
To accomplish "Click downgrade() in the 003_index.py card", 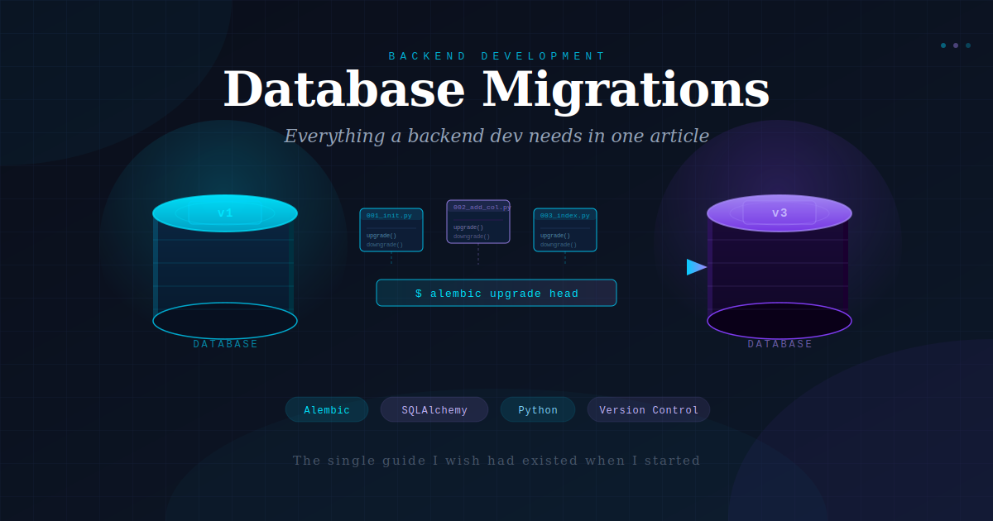I will tap(559, 244).
